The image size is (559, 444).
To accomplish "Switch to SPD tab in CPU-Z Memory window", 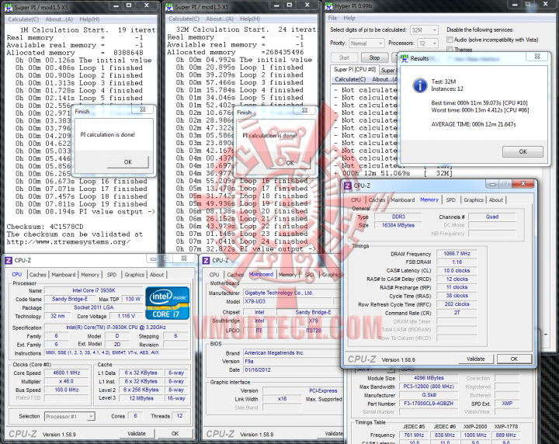I will pos(450,200).
